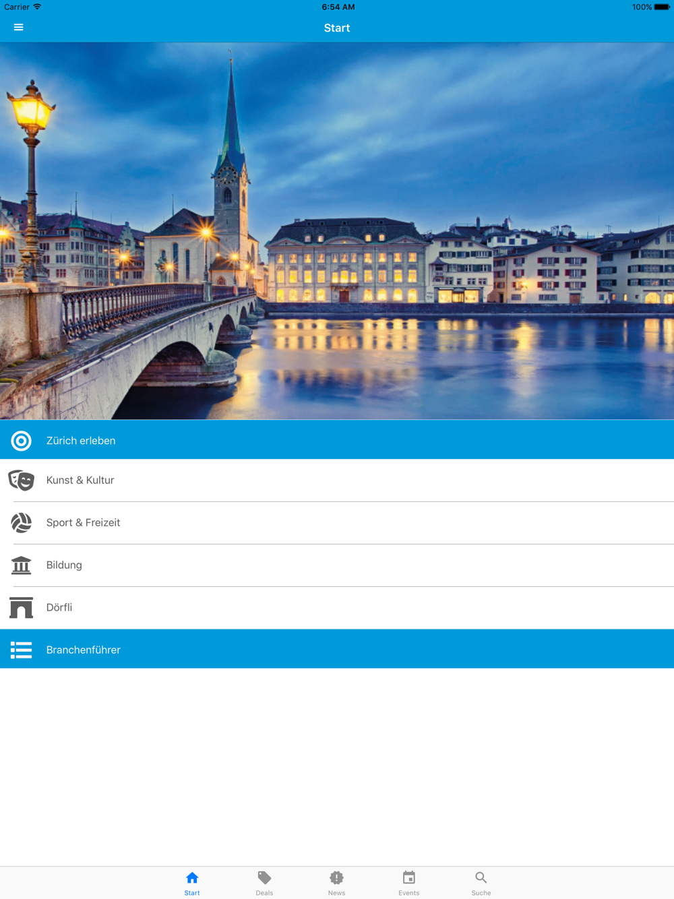Screen dimensions: 674x899
Task: Open the hamburger menu
Action: tap(18, 28)
